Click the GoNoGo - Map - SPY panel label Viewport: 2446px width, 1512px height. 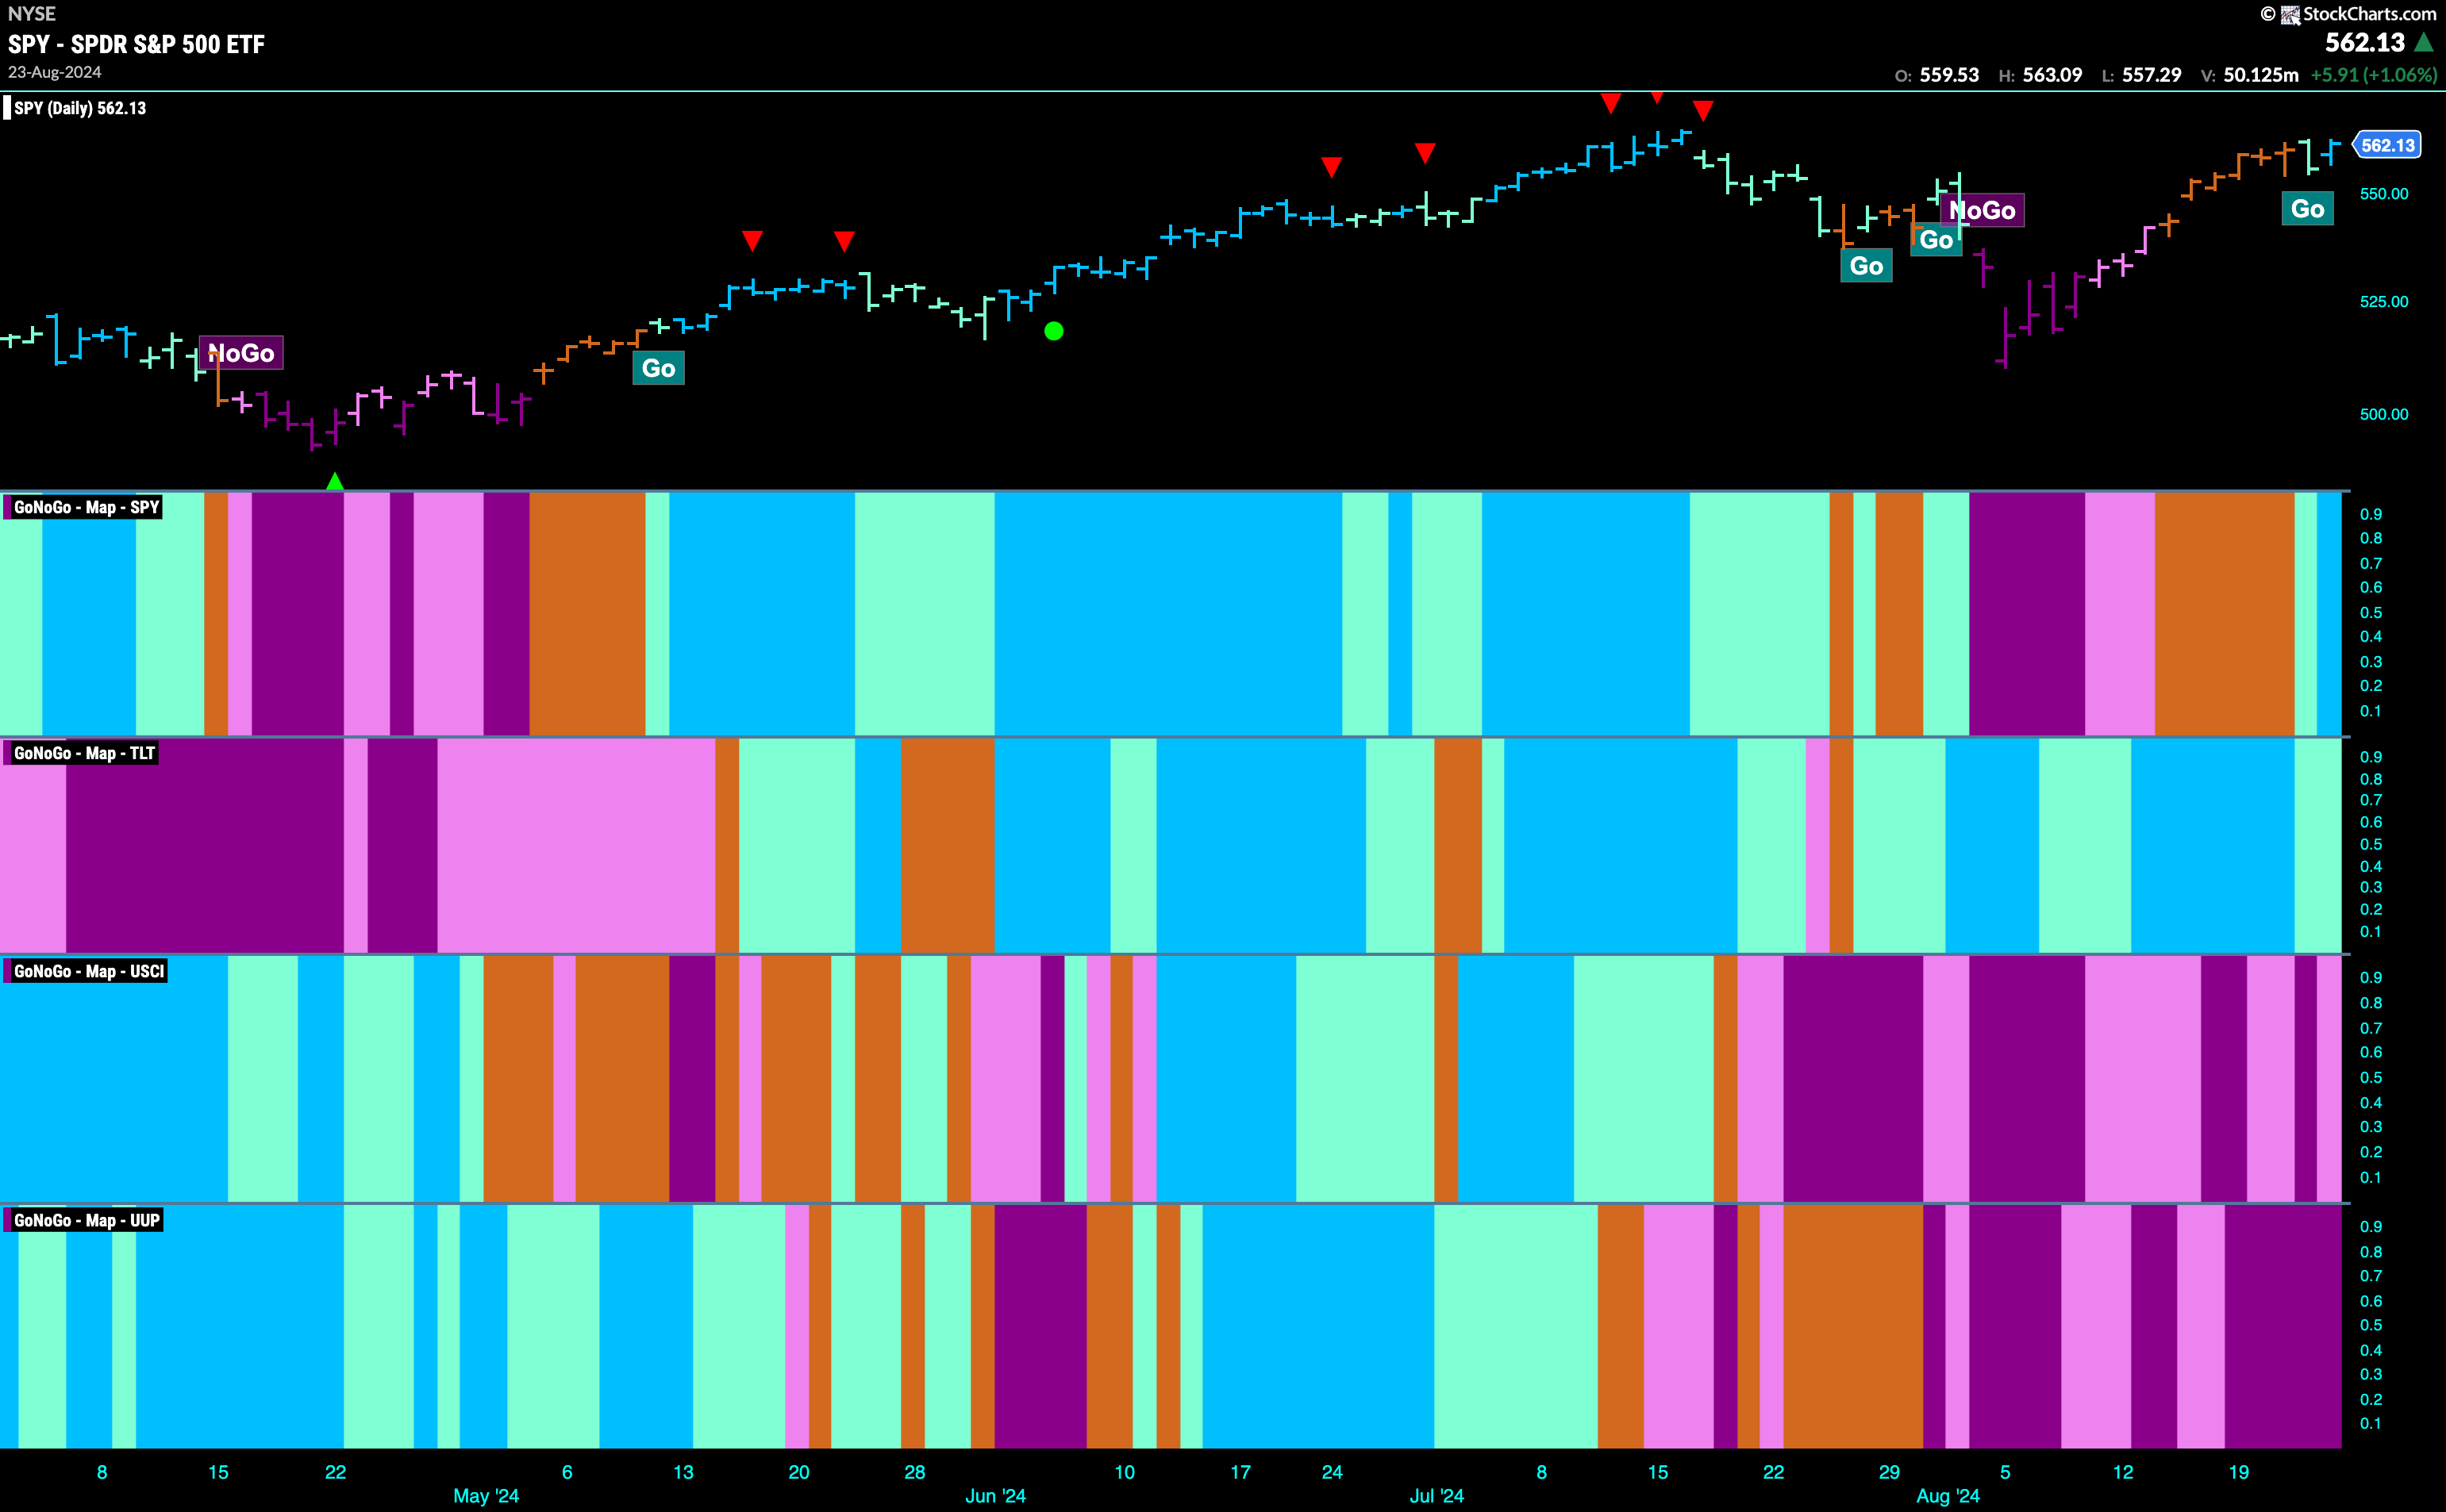(86, 507)
